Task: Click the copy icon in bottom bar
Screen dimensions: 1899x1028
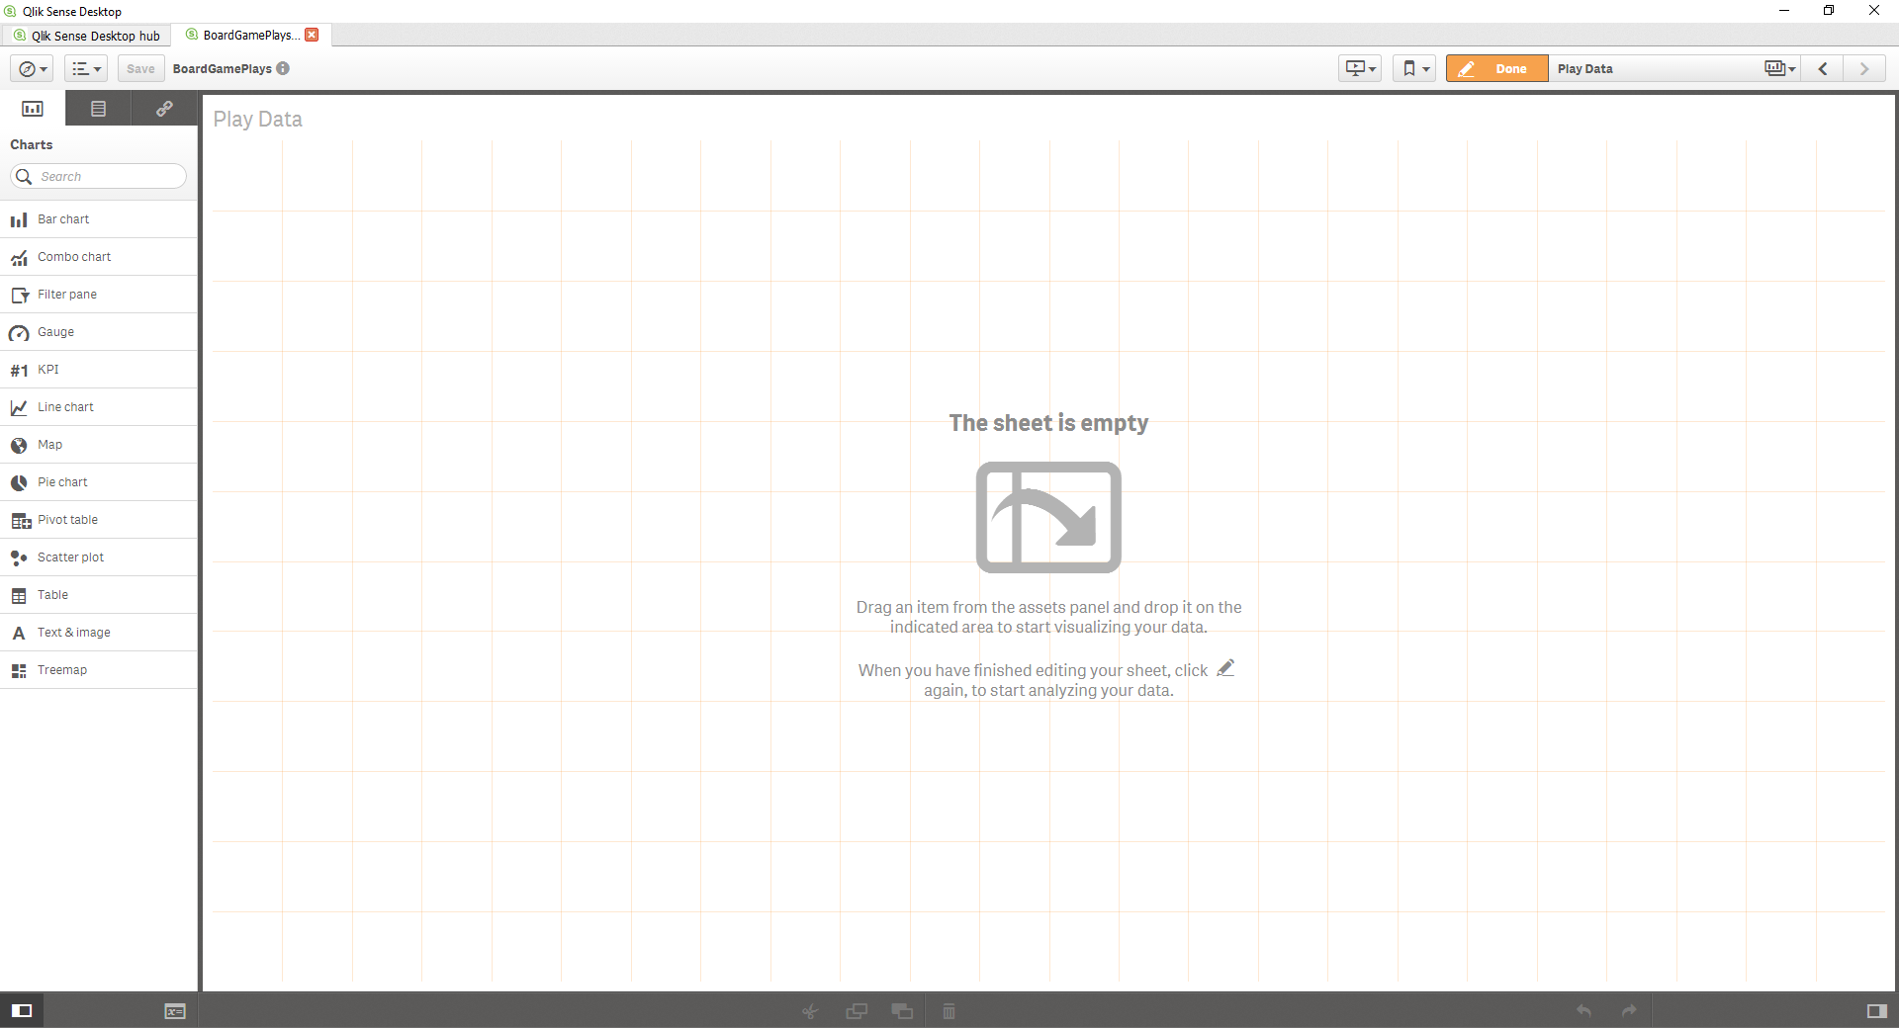Action: (x=857, y=1011)
